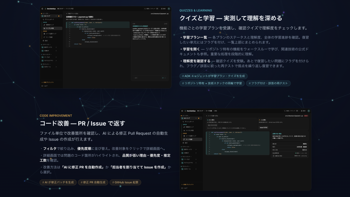Click Issue を作成 button in code improvement screenshot
The height and width of the screenshot is (197, 350).
point(264,127)
